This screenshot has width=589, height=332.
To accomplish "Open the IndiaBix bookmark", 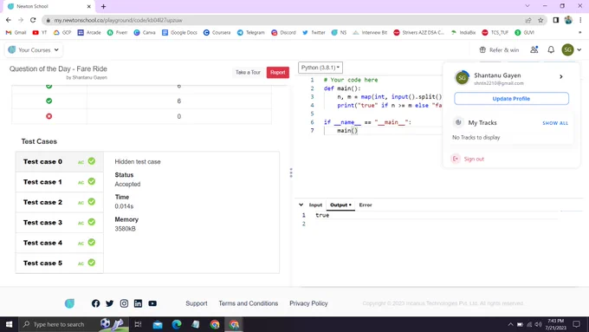I will [463, 33].
